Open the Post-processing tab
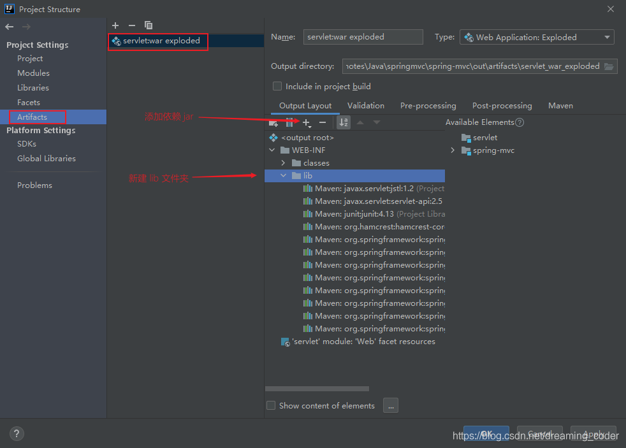 (502, 106)
